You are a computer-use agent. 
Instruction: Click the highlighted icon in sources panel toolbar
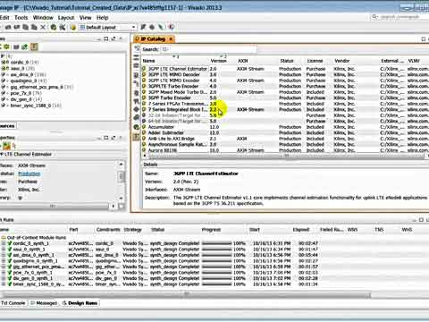pos(34,47)
